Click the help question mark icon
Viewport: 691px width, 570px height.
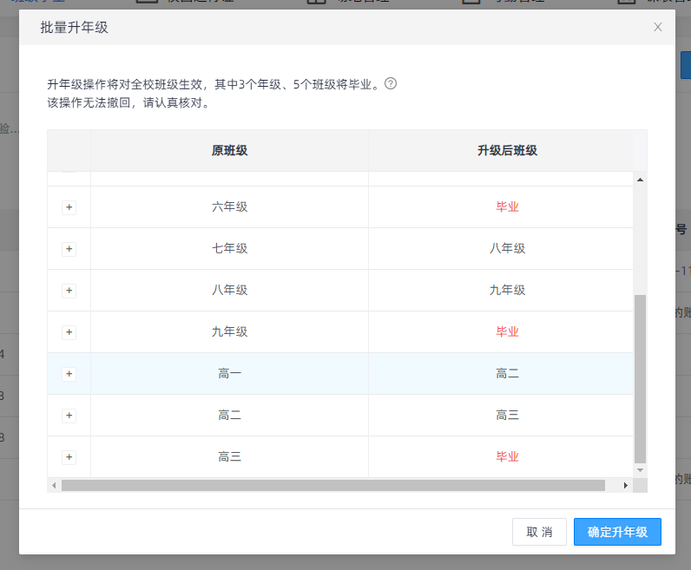click(x=391, y=83)
